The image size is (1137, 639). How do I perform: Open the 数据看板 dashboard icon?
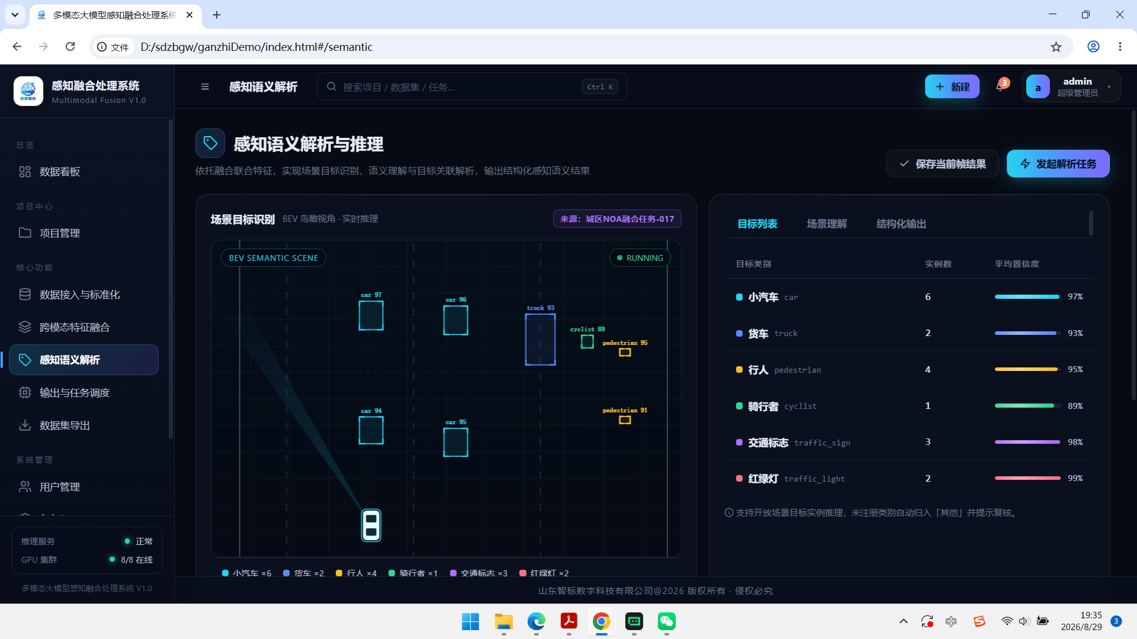pos(25,172)
